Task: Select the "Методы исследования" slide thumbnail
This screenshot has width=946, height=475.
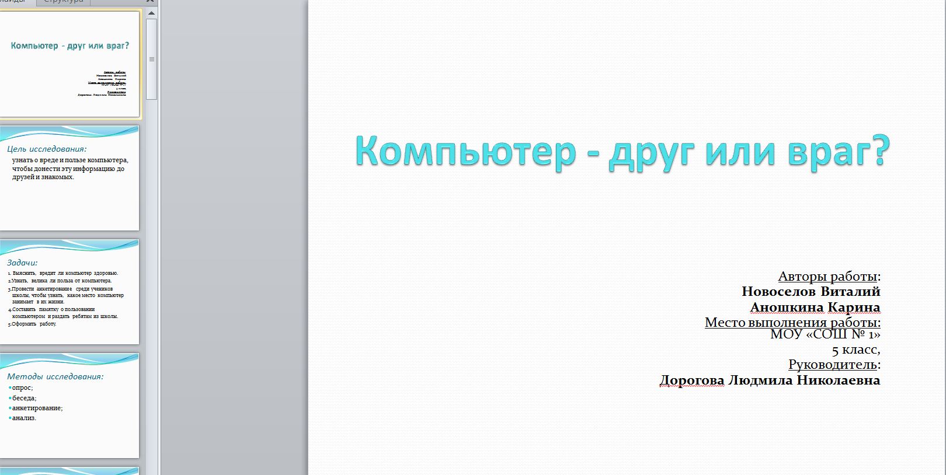Action: (x=69, y=406)
